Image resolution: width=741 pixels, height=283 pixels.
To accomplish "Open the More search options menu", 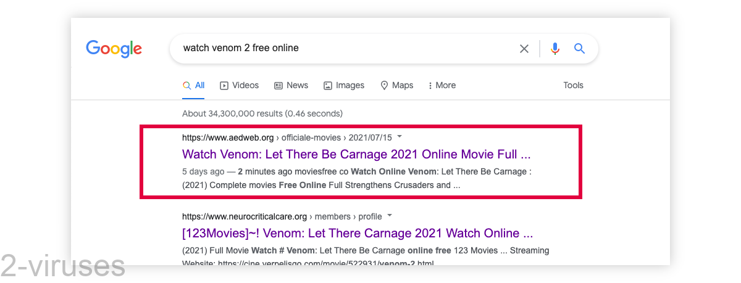I will [x=442, y=86].
